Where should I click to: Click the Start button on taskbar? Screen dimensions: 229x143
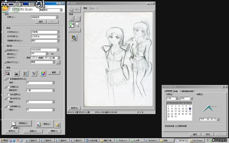pos(4,140)
